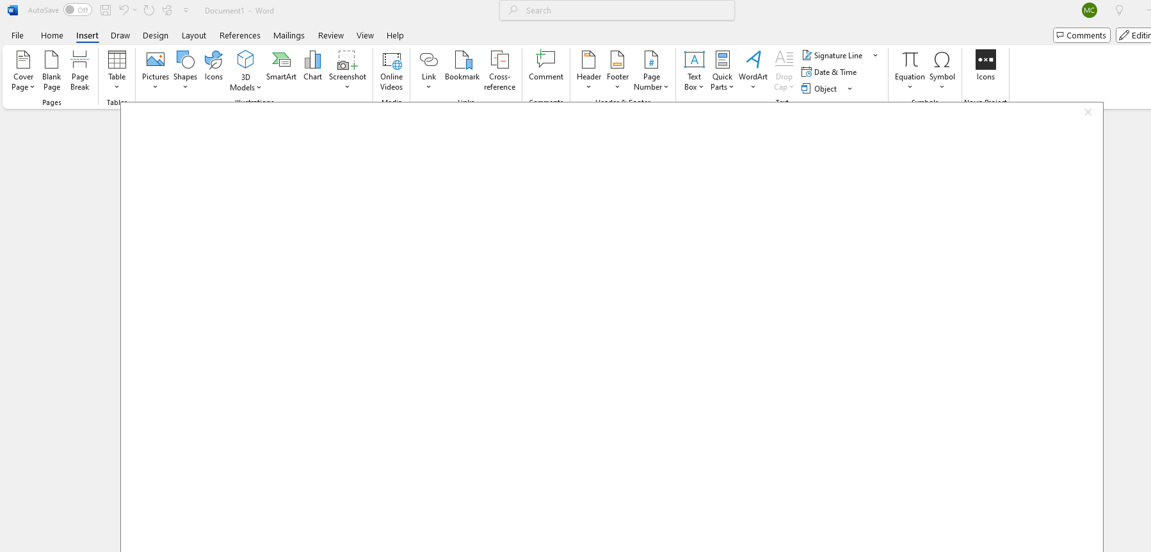
Task: Insert WordArt text
Action: (x=753, y=70)
